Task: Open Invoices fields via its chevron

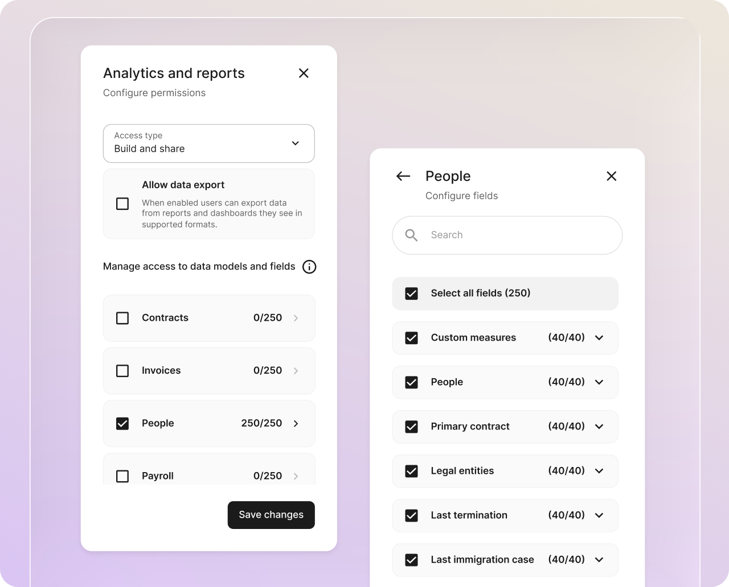Action: pyautogui.click(x=296, y=371)
